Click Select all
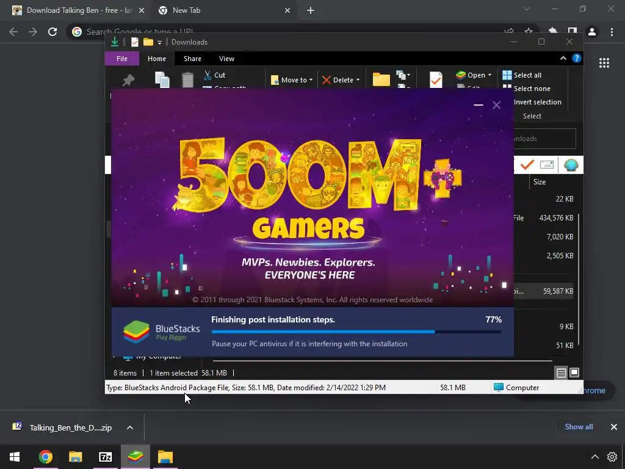 [x=522, y=75]
